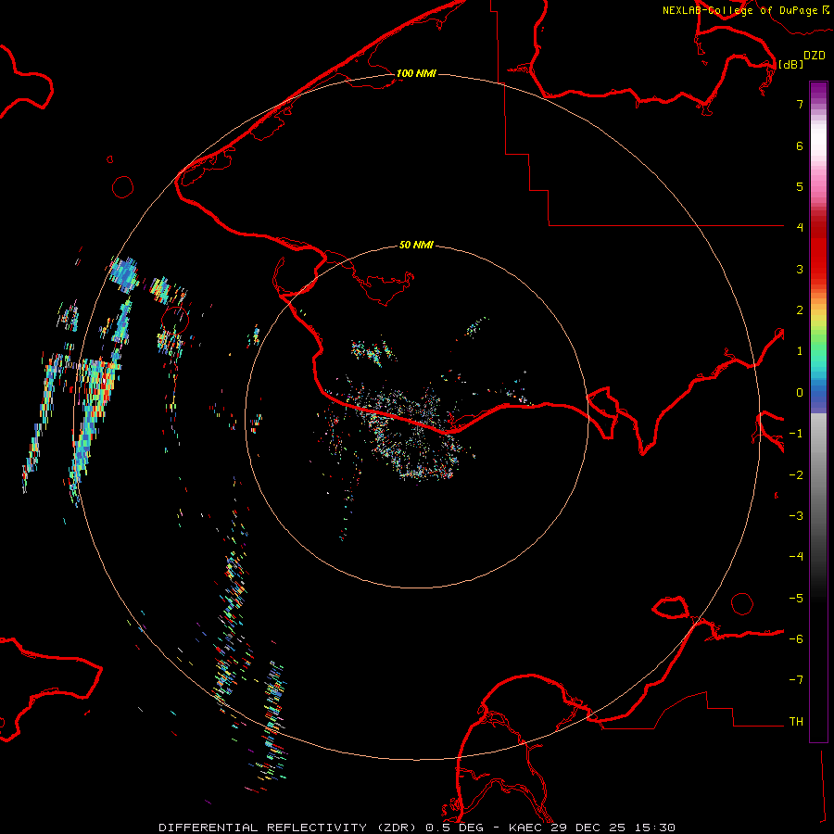Click the 3 value on color scale
The height and width of the screenshot is (834, 834).
point(800,269)
